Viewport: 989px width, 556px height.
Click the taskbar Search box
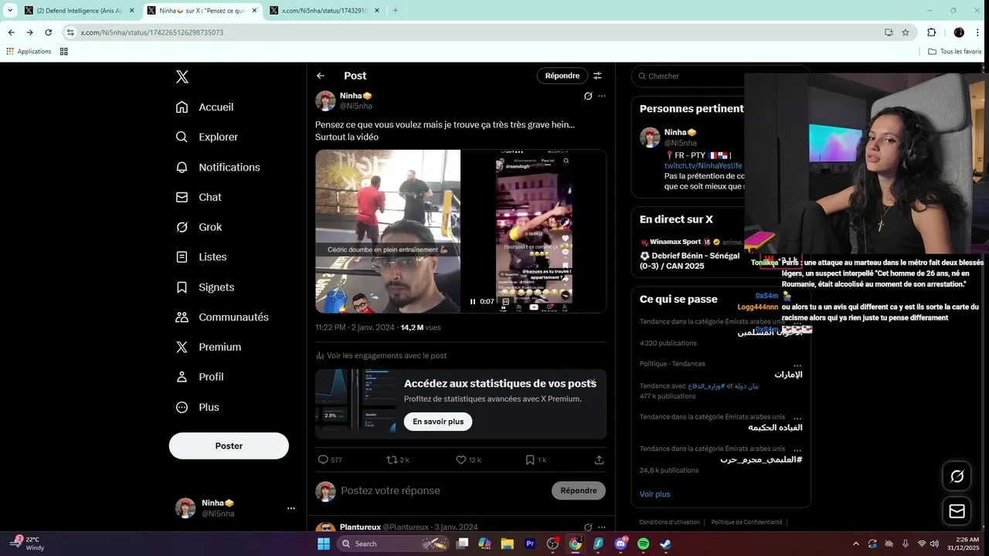coord(394,544)
